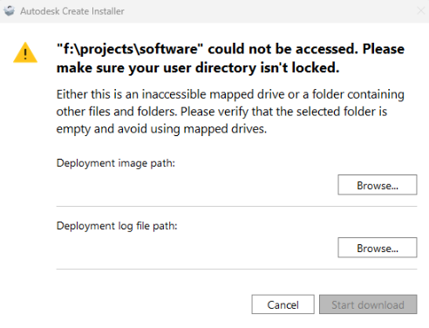Click the "Either this is an inaccessible" text line
The height and width of the screenshot is (328, 429).
click(x=230, y=94)
